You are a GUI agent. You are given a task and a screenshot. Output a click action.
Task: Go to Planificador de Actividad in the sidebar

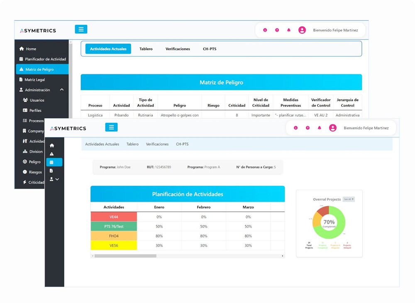point(45,59)
